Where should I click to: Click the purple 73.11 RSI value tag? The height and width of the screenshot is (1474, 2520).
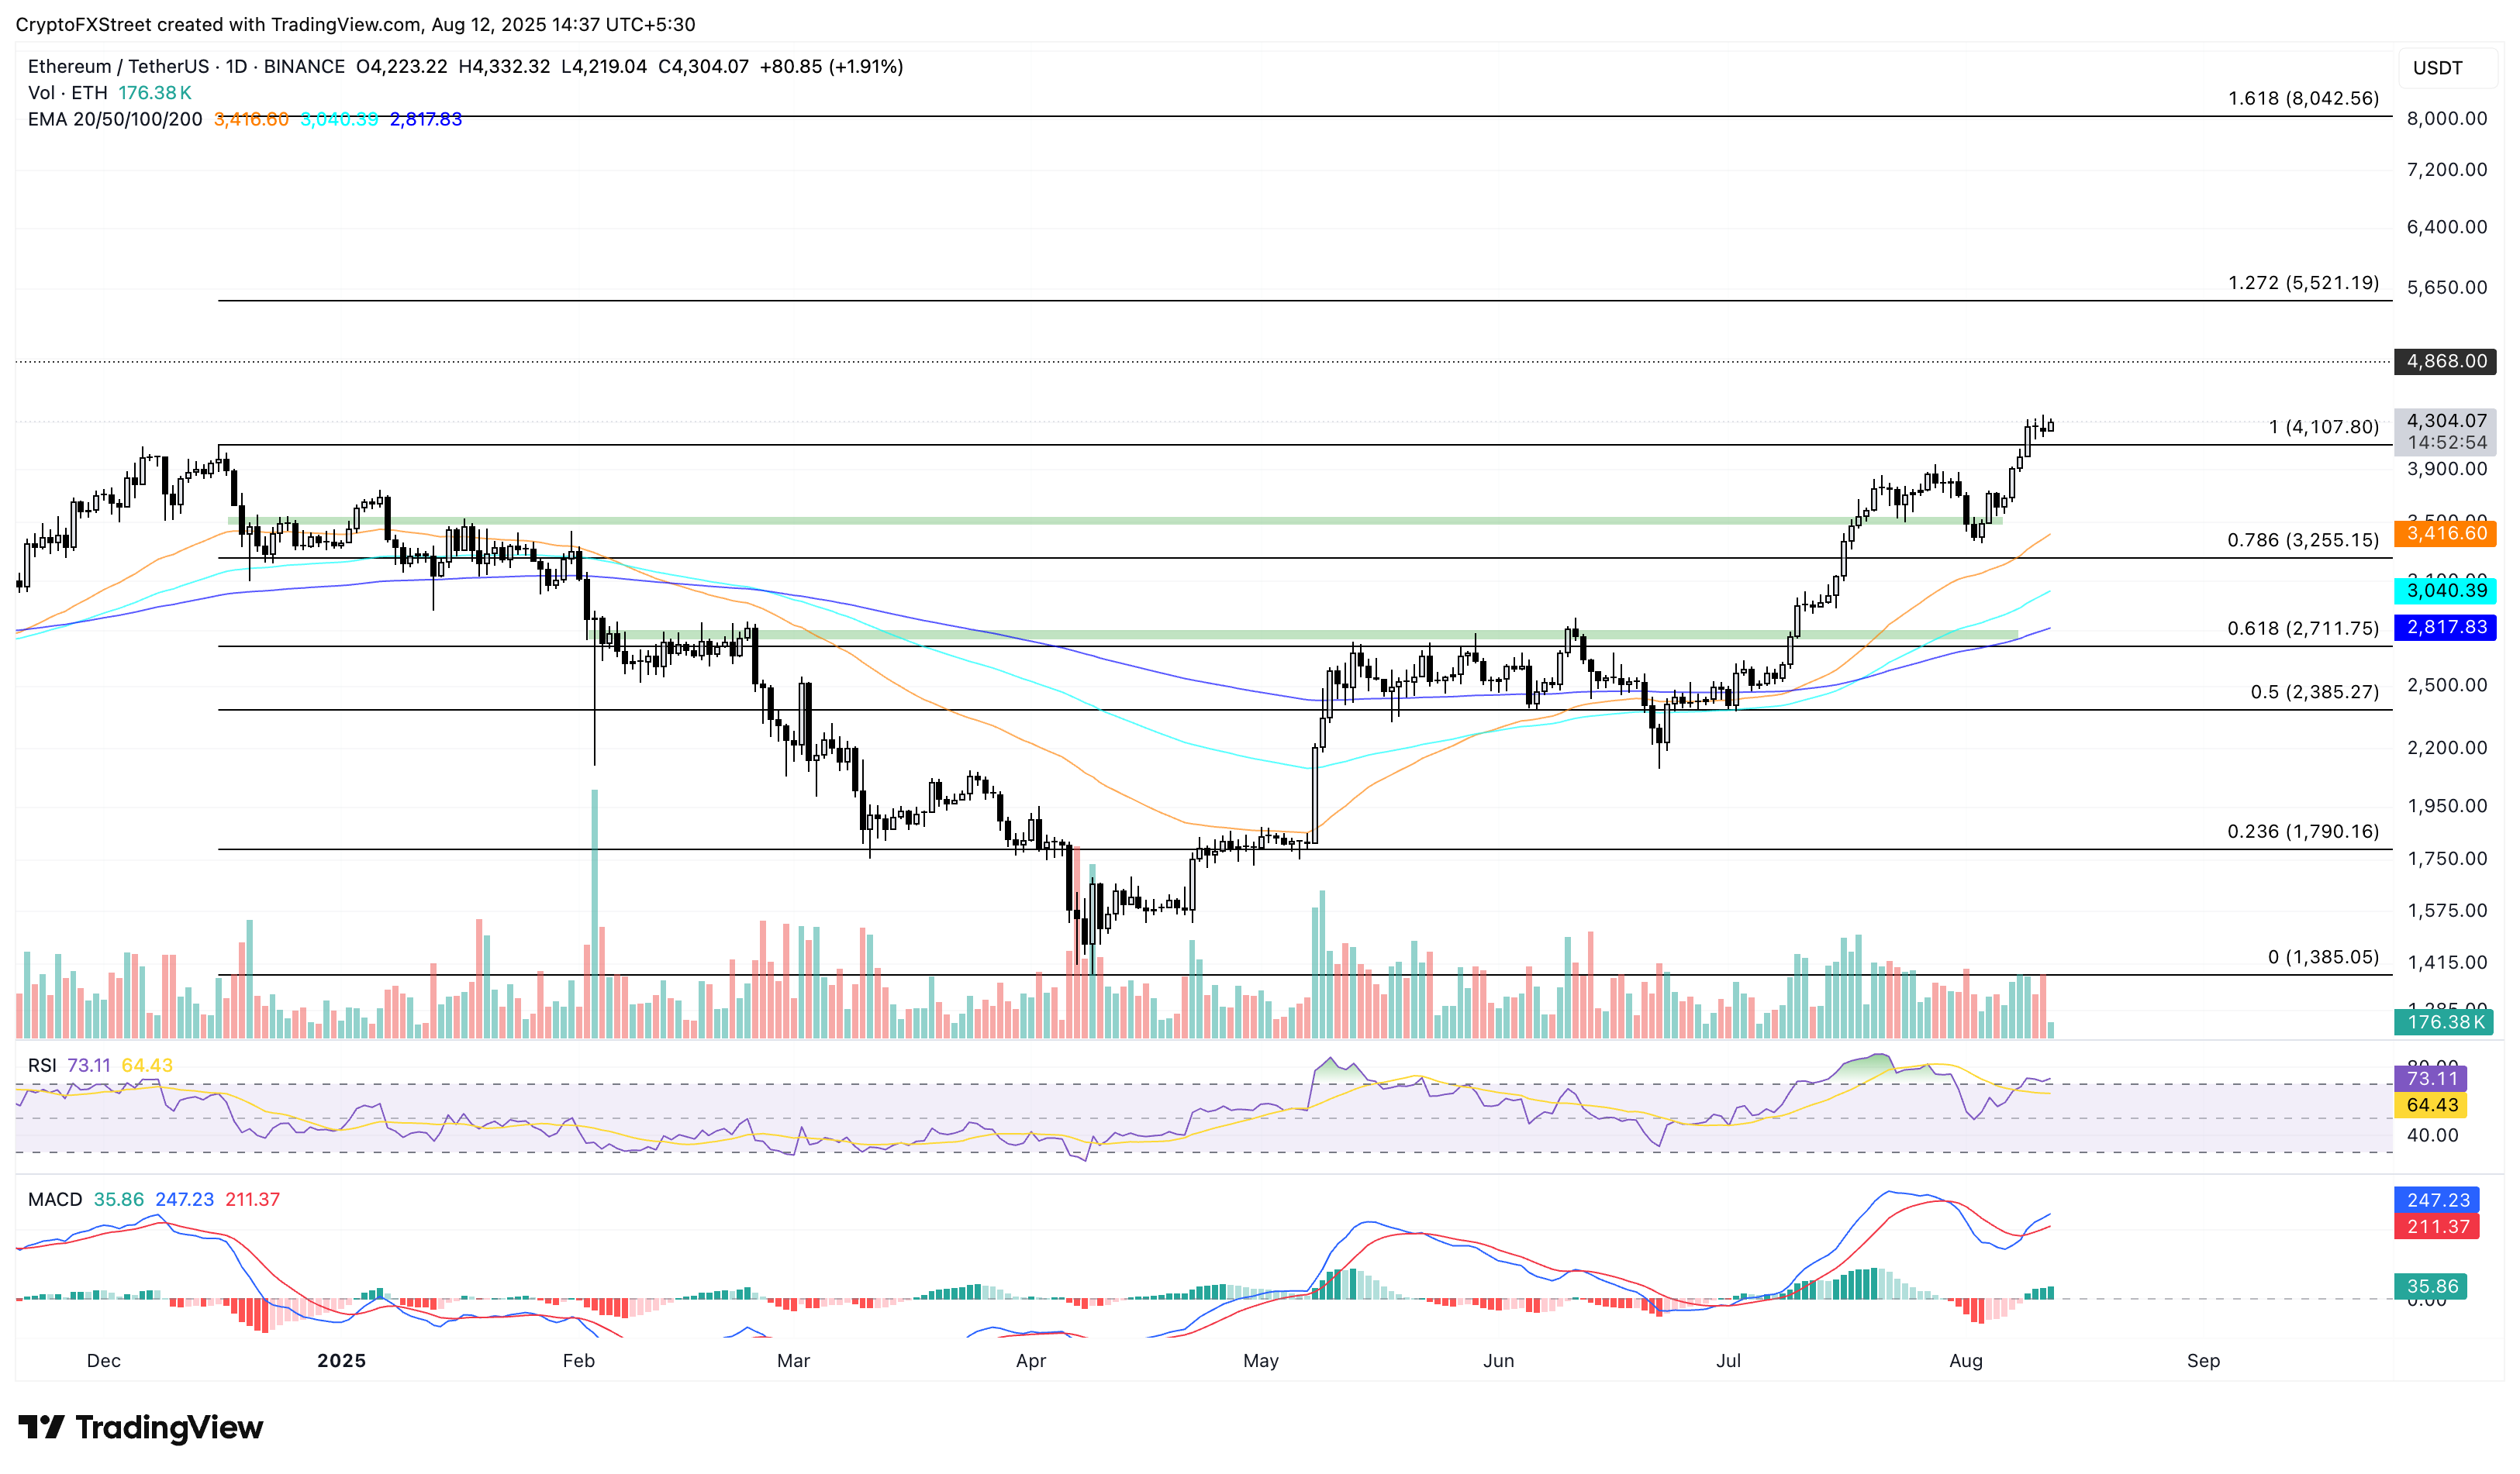tap(2431, 1080)
